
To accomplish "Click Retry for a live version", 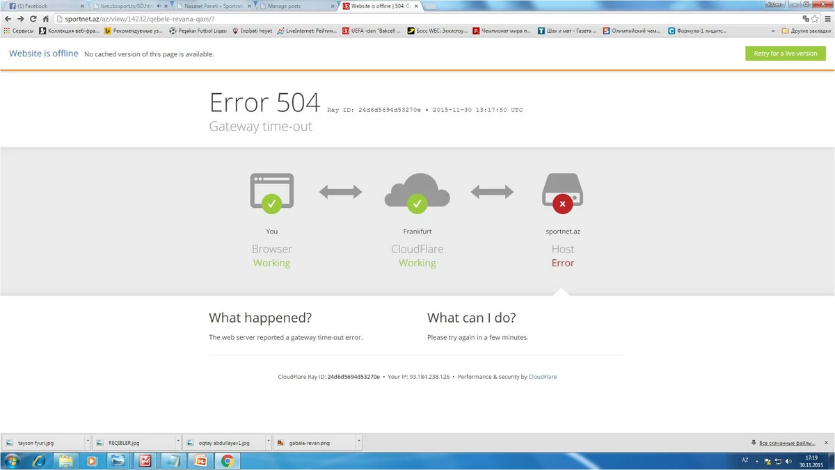I will point(786,54).
